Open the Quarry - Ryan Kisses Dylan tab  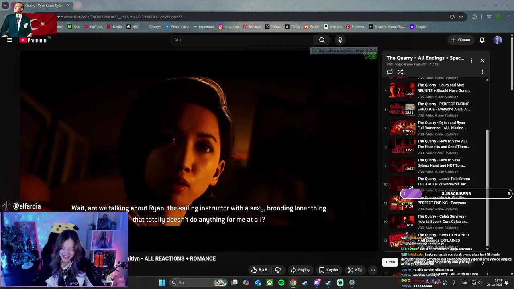coord(43,6)
